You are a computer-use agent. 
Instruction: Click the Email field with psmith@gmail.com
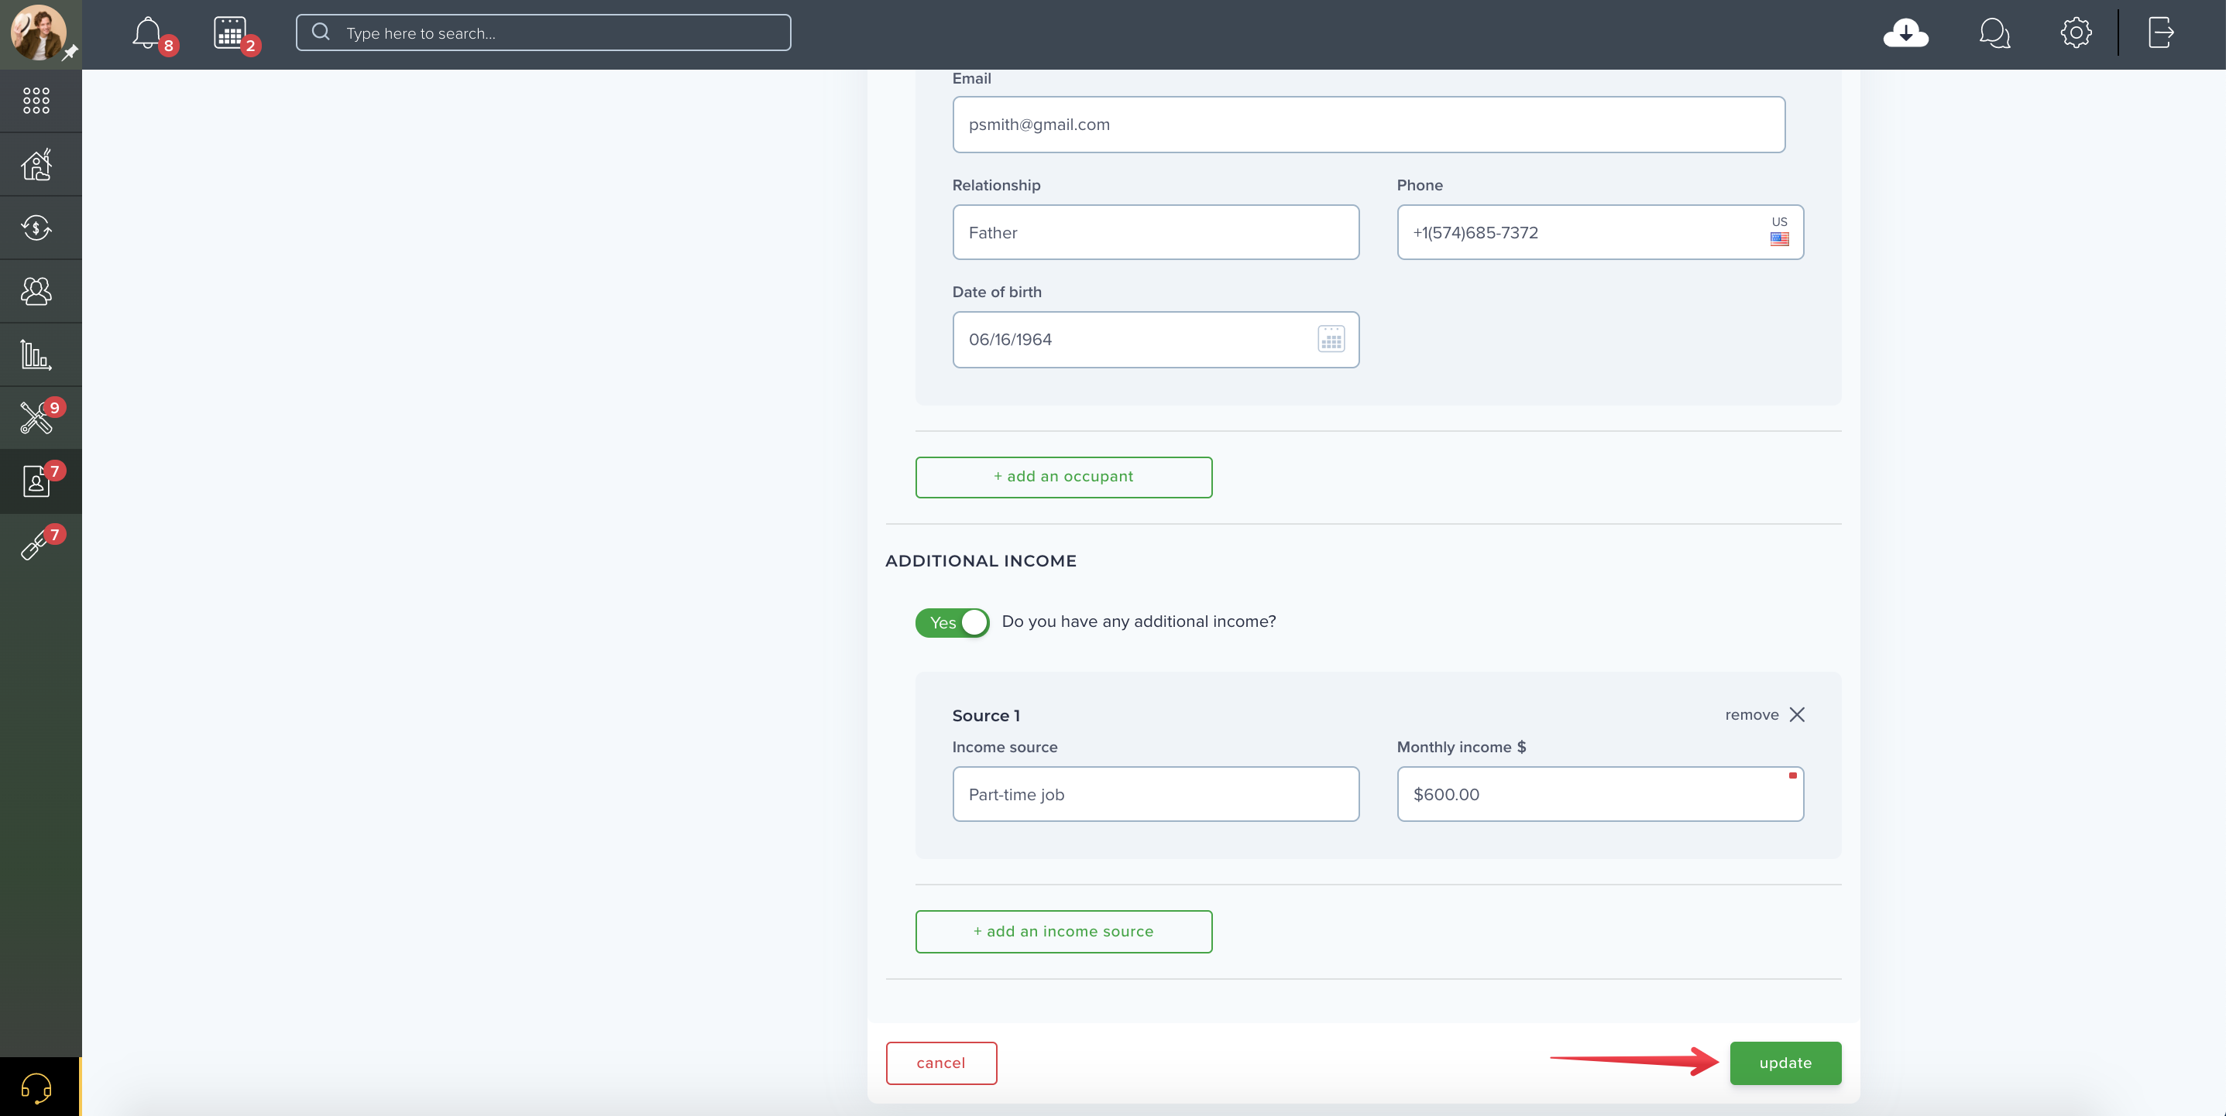coord(1369,125)
